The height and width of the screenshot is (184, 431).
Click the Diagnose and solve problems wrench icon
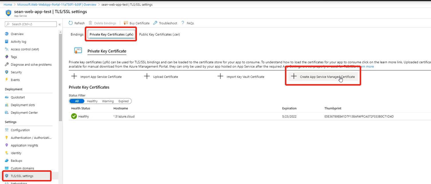[7, 64]
